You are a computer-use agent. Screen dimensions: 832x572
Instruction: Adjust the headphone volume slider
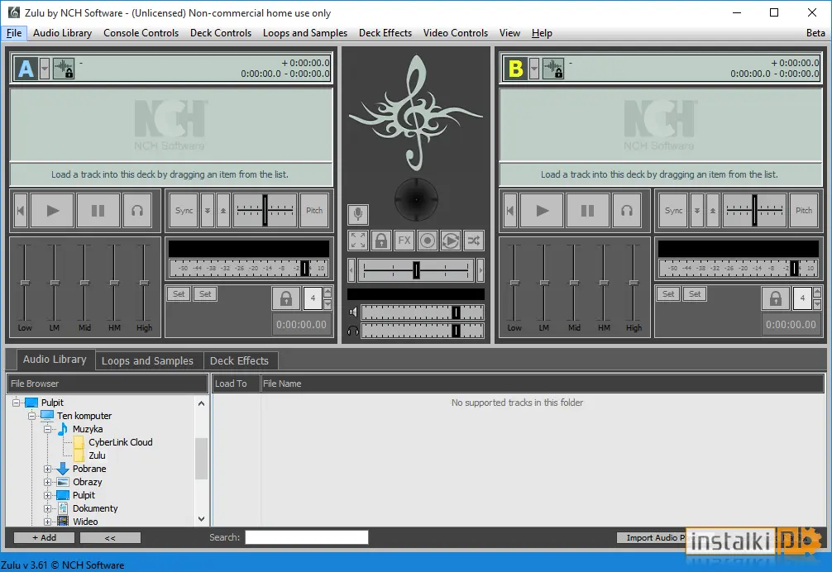(423, 331)
